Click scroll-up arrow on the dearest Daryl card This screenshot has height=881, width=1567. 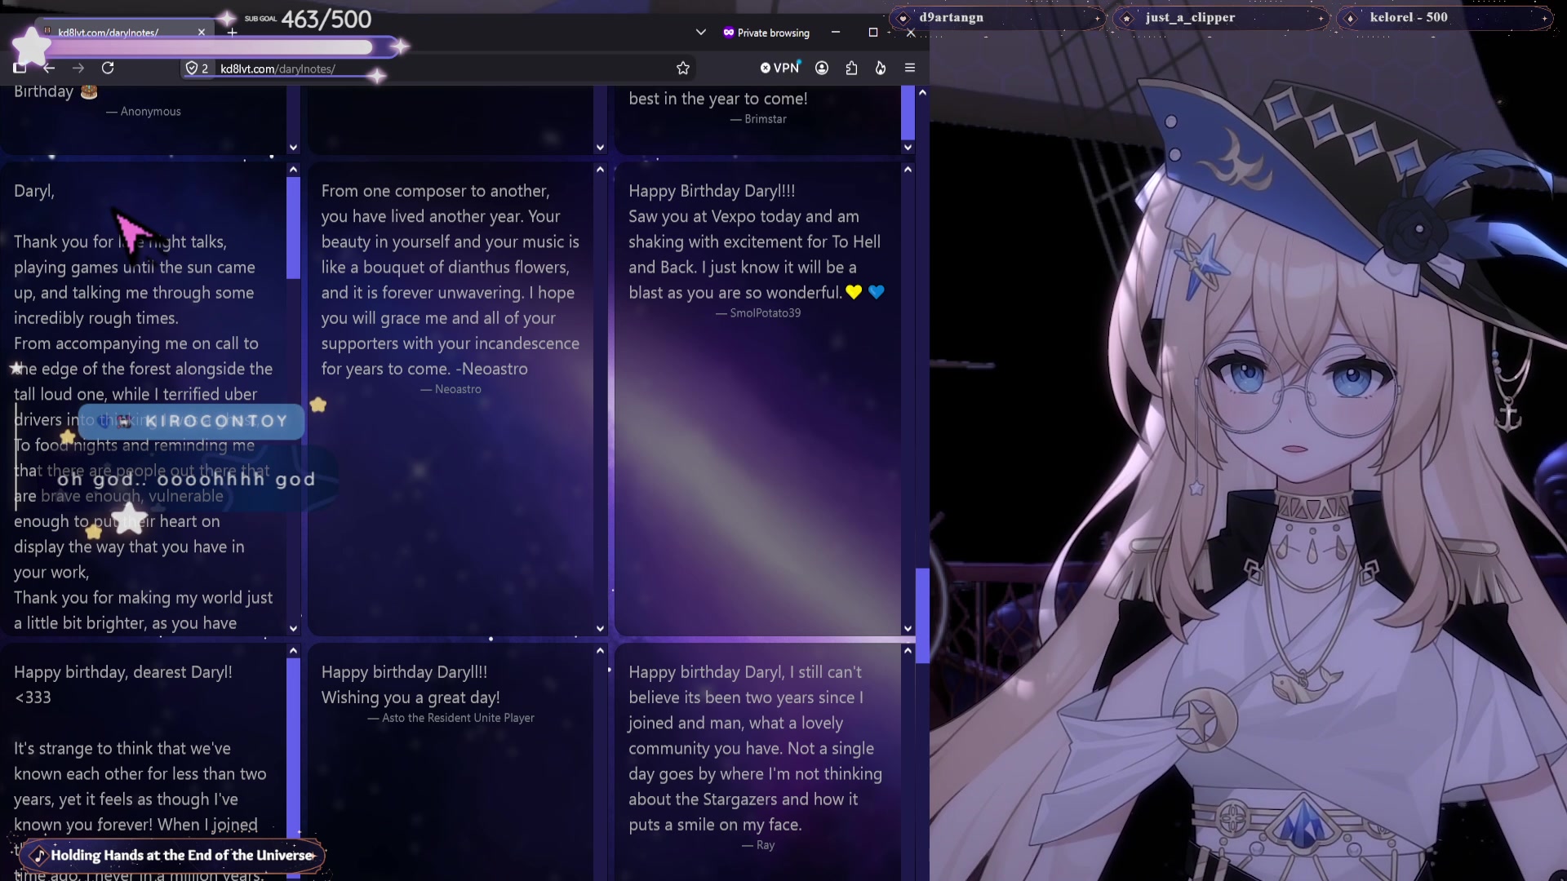293,651
